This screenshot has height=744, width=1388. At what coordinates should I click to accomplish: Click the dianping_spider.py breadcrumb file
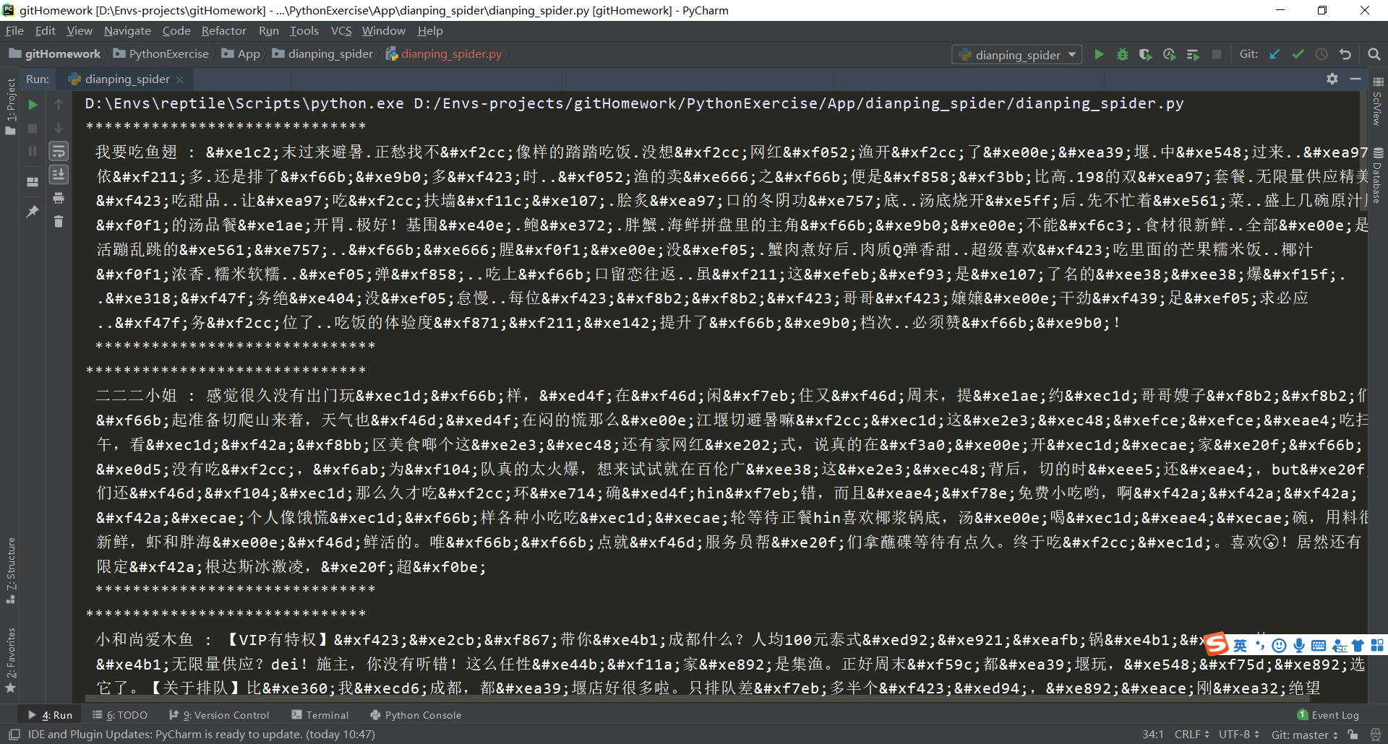444,54
